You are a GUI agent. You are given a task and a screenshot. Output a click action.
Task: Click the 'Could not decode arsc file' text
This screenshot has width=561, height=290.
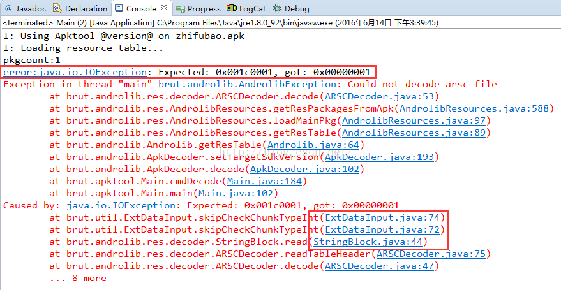click(422, 84)
